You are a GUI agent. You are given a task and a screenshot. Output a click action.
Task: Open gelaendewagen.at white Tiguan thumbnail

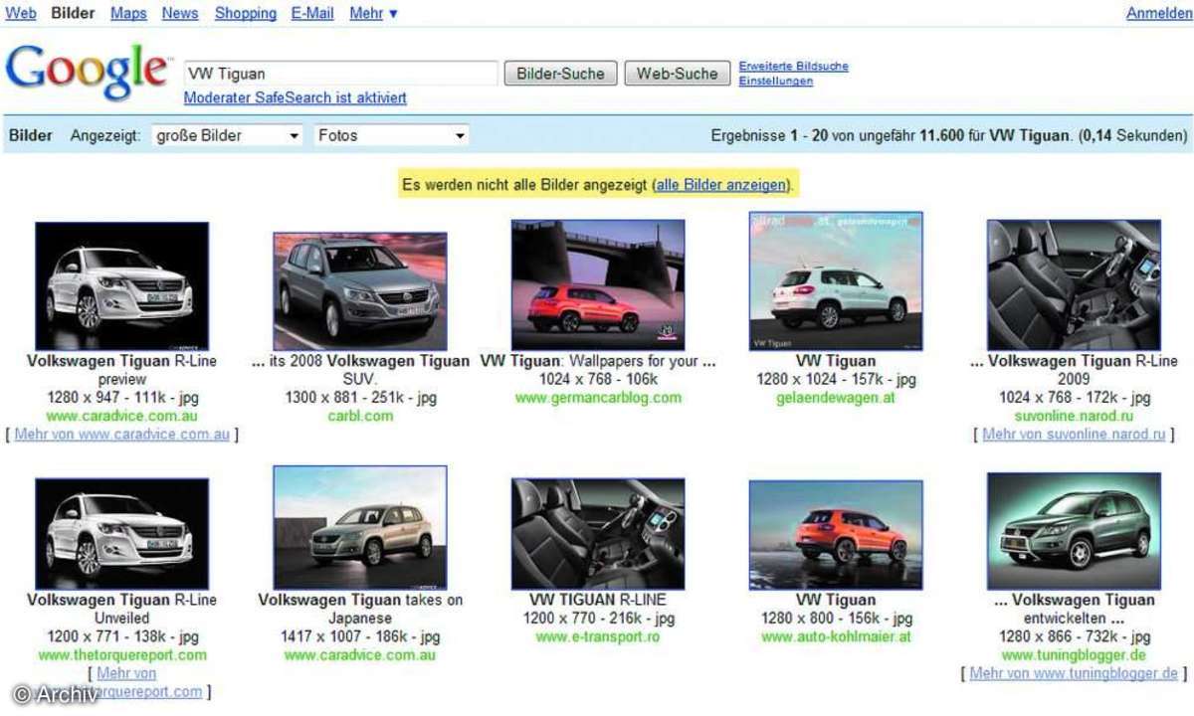click(x=836, y=281)
